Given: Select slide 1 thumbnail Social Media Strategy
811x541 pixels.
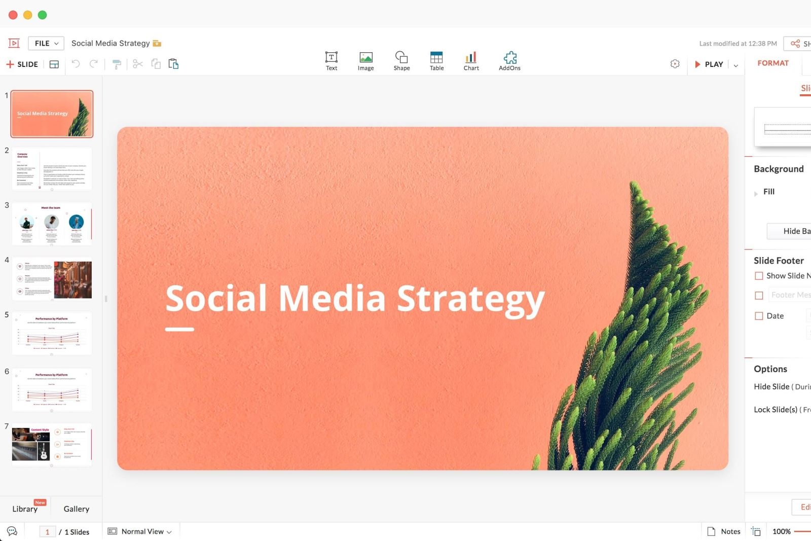Looking at the screenshot, I should (x=52, y=114).
